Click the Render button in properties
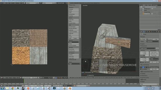Image resolution: width=161 pixels, height=90 pixels. pyautogui.click(x=143, y=39)
